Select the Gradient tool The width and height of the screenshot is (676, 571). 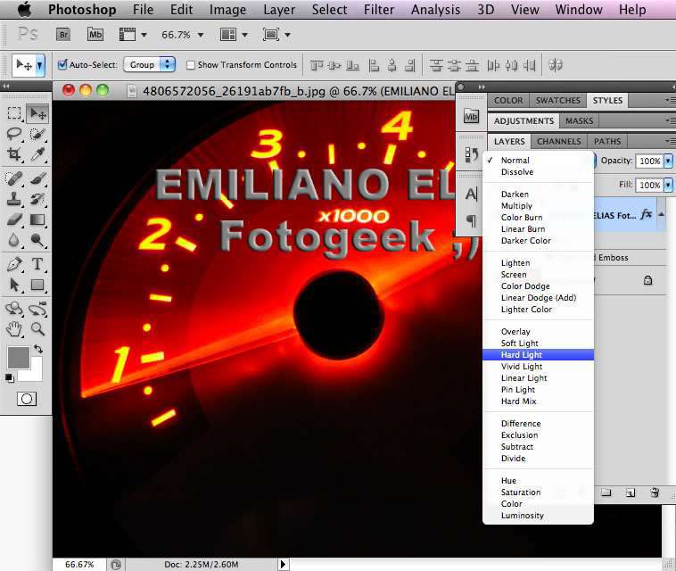(37, 219)
